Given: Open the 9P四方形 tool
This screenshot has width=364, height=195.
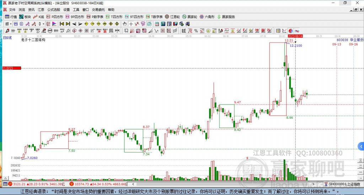Looking at the screenshot, I should tap(75, 17).
